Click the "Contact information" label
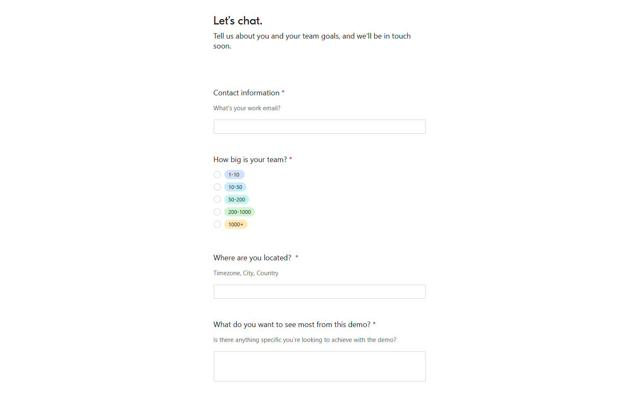This screenshot has height=395, width=639. tap(246, 93)
